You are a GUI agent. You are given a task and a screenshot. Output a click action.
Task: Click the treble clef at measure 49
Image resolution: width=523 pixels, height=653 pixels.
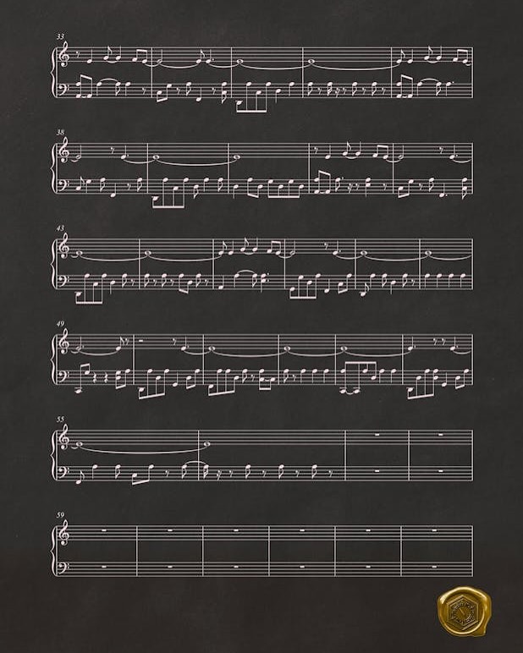click(x=65, y=343)
